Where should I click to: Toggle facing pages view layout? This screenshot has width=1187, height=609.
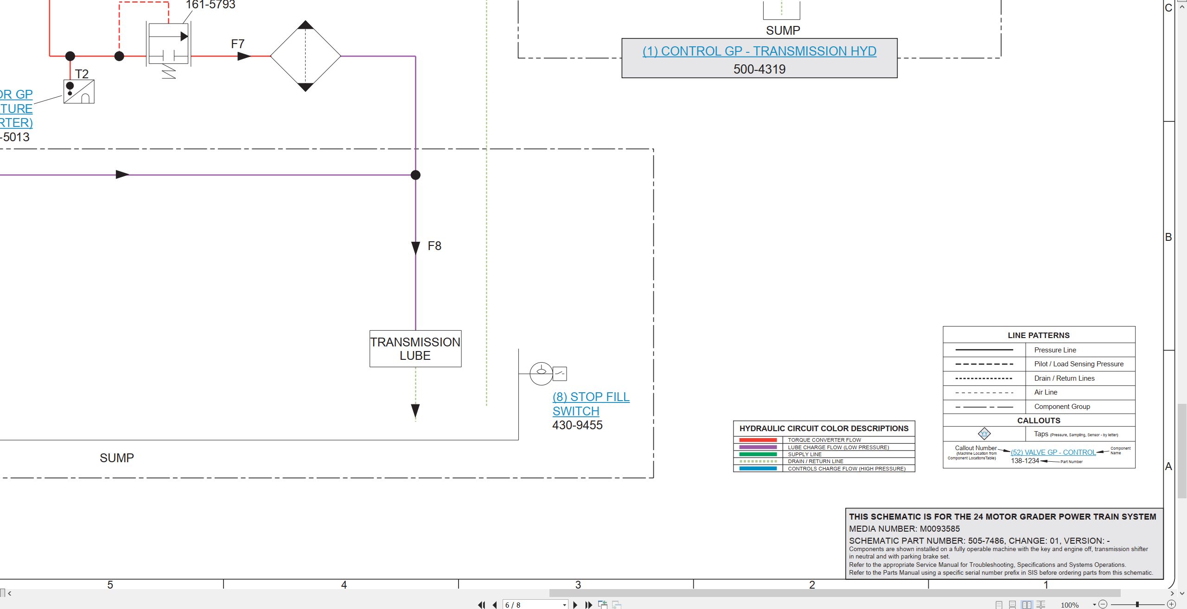coord(1027,604)
